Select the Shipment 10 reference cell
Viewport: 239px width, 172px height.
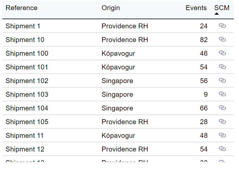click(x=25, y=40)
